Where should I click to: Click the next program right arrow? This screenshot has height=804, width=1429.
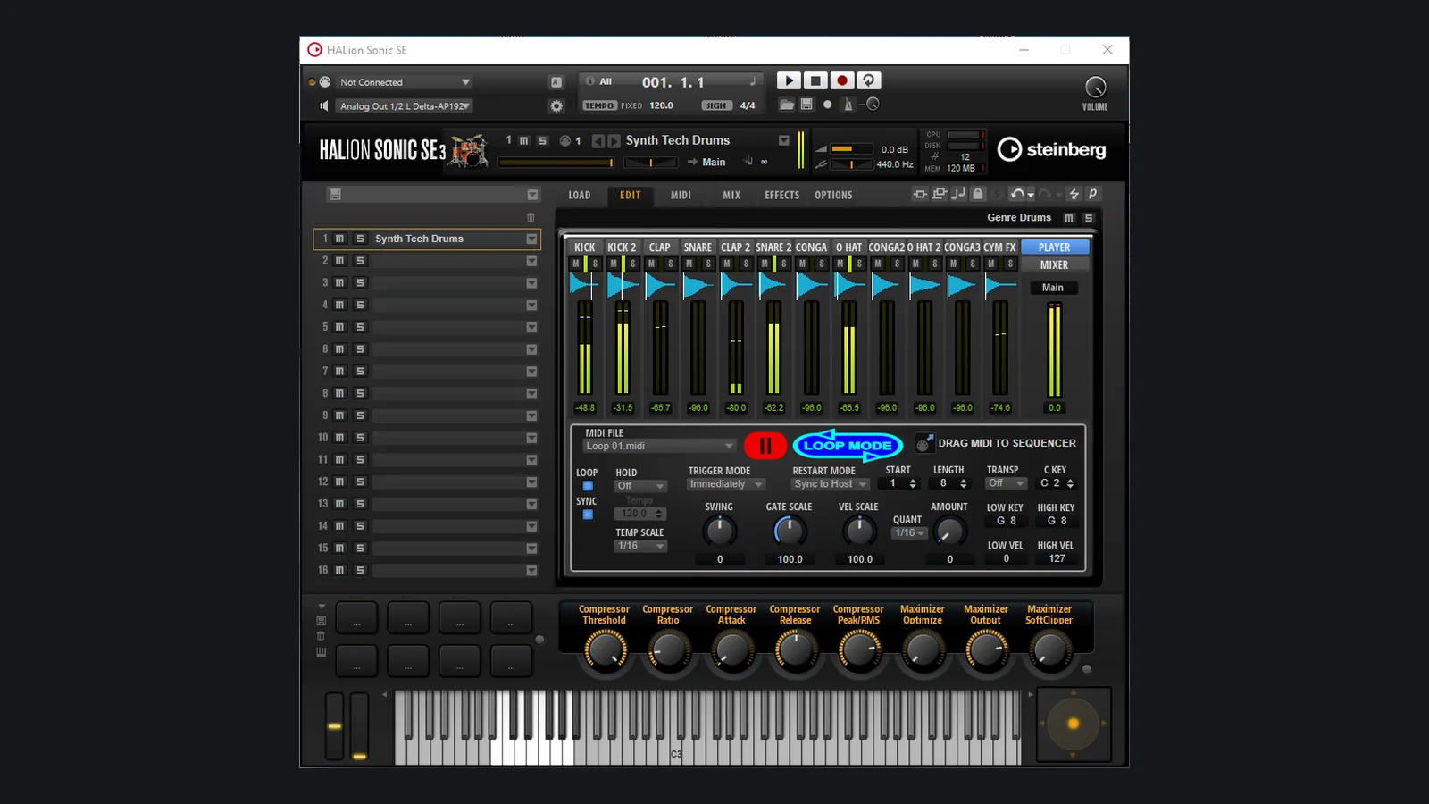[614, 141]
